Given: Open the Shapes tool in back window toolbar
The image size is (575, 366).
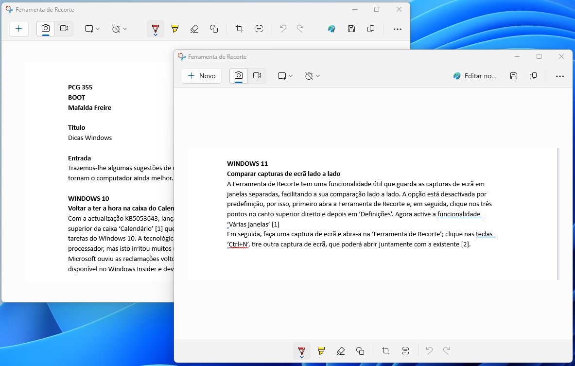Looking at the screenshot, I should 214,29.
